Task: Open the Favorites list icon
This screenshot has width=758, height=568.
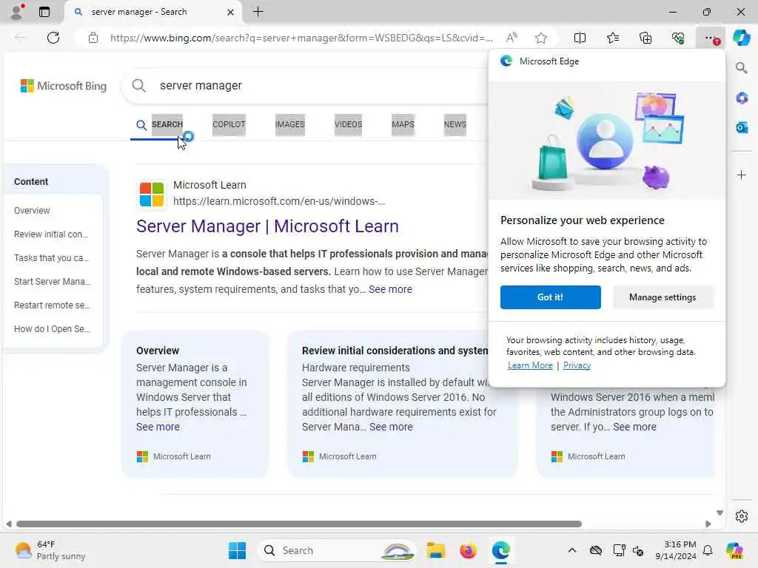Action: (x=612, y=38)
